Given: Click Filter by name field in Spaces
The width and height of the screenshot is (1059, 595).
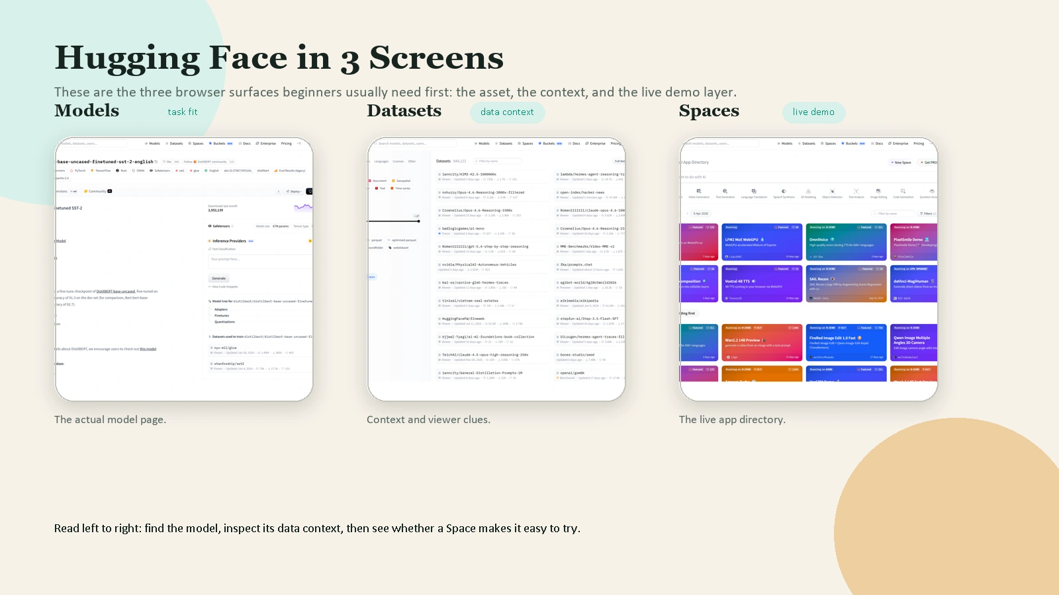Looking at the screenshot, I should (x=893, y=214).
